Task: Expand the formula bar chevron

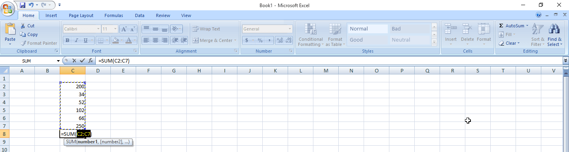Action: (x=565, y=61)
